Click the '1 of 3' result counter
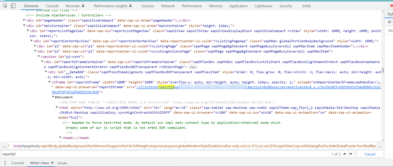 (x=336, y=154)
